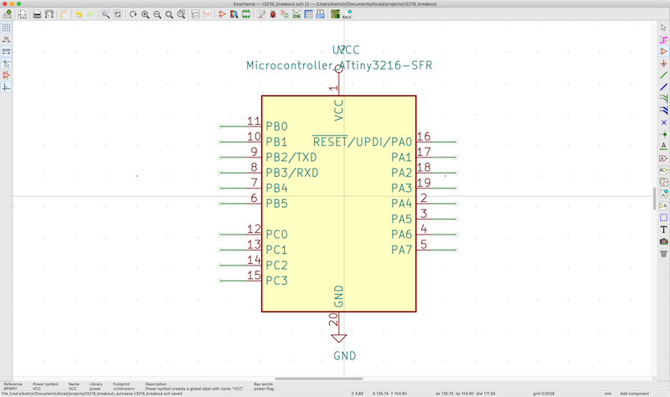Screen dimensions: 670x397
Task: Open the find dialog icon
Action: (x=106, y=14)
